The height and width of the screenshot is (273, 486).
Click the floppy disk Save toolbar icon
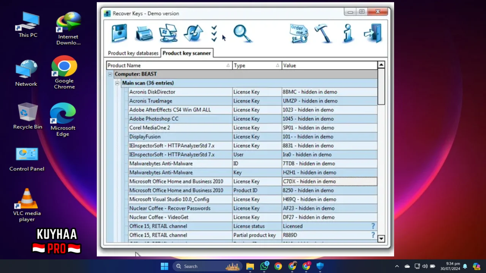click(119, 33)
